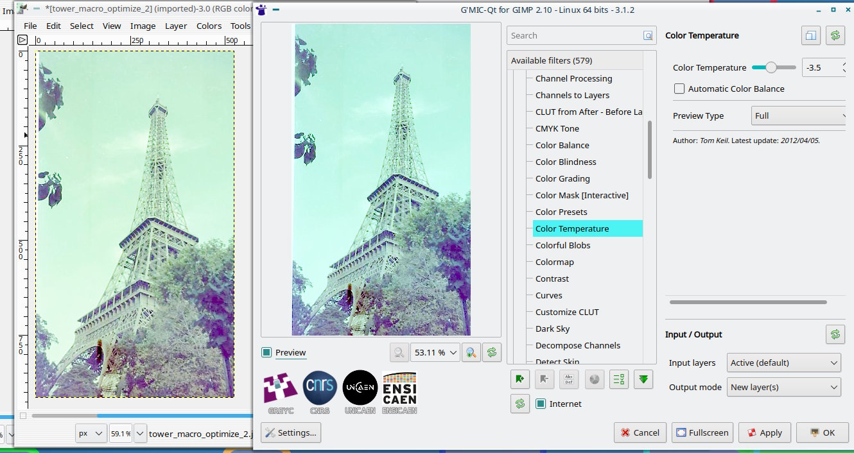Image resolution: width=854 pixels, height=453 pixels.
Task: Open Settings dialog button
Action: point(291,432)
